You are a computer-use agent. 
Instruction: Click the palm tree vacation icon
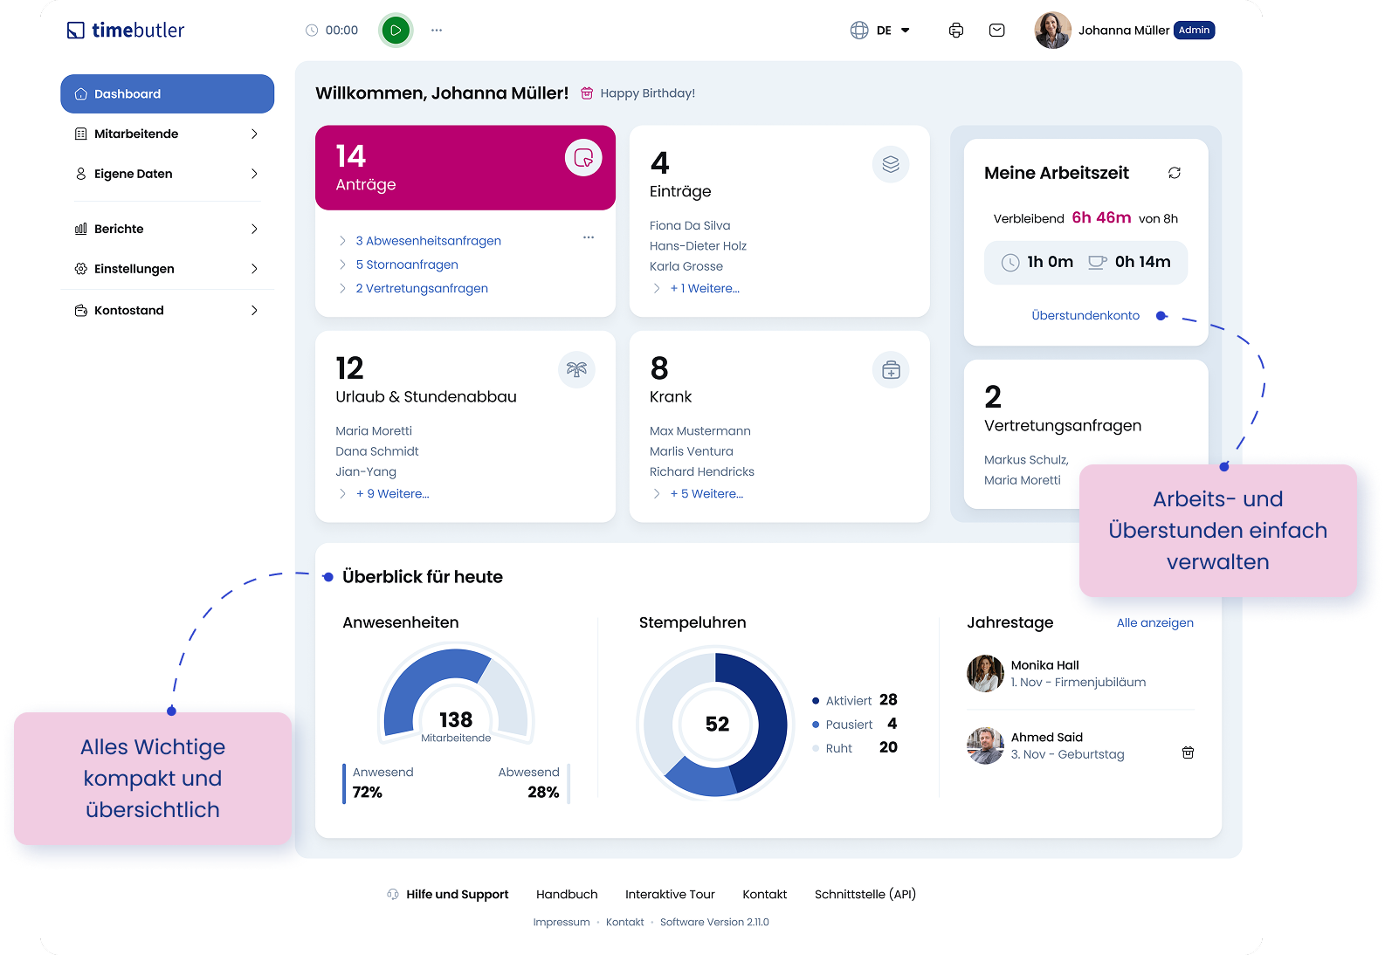click(576, 370)
